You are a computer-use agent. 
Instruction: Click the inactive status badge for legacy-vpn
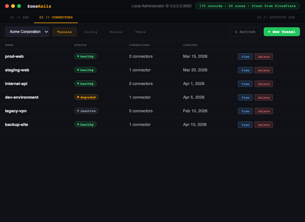(86, 111)
